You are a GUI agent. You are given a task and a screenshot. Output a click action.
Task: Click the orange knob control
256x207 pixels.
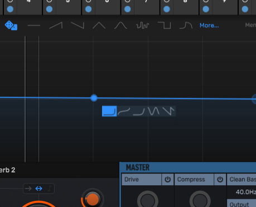pos(93,199)
